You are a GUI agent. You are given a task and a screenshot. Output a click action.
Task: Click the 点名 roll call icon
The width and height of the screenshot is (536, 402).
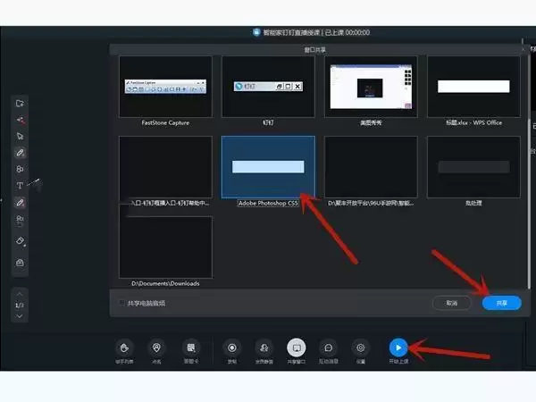(x=157, y=348)
